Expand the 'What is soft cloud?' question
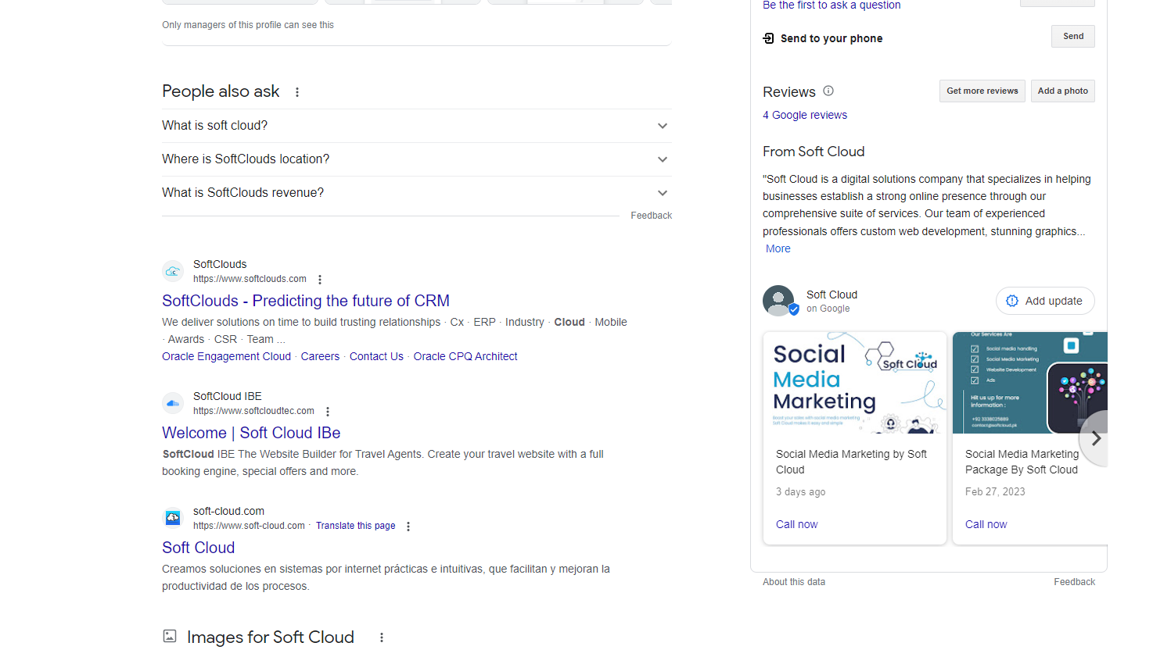Viewport: 1171px width, 657px height. tap(416, 126)
